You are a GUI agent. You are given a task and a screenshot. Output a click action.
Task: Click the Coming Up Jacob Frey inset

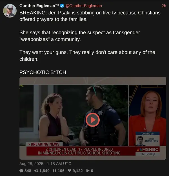tap(148, 139)
